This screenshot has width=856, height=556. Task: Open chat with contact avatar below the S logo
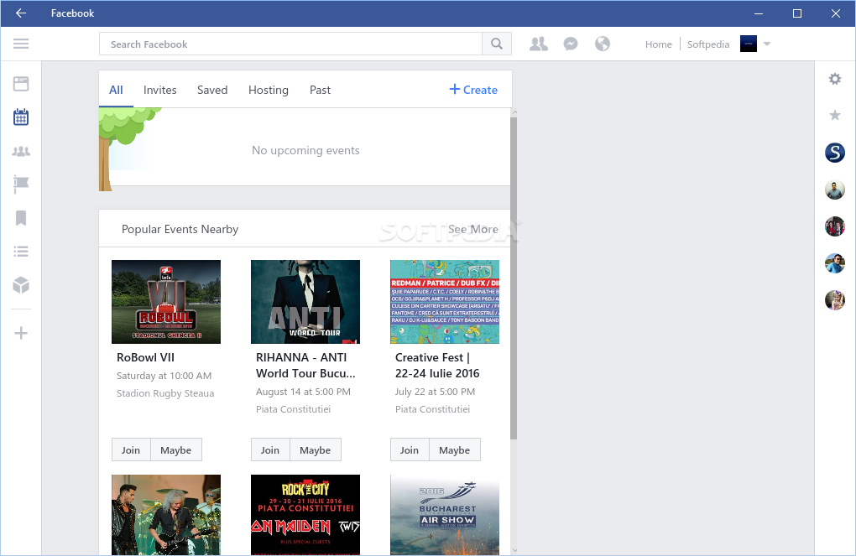click(x=835, y=190)
